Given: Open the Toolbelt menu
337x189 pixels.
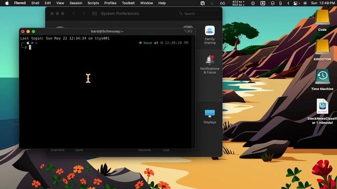Looking at the screenshot, I should point(128,3).
